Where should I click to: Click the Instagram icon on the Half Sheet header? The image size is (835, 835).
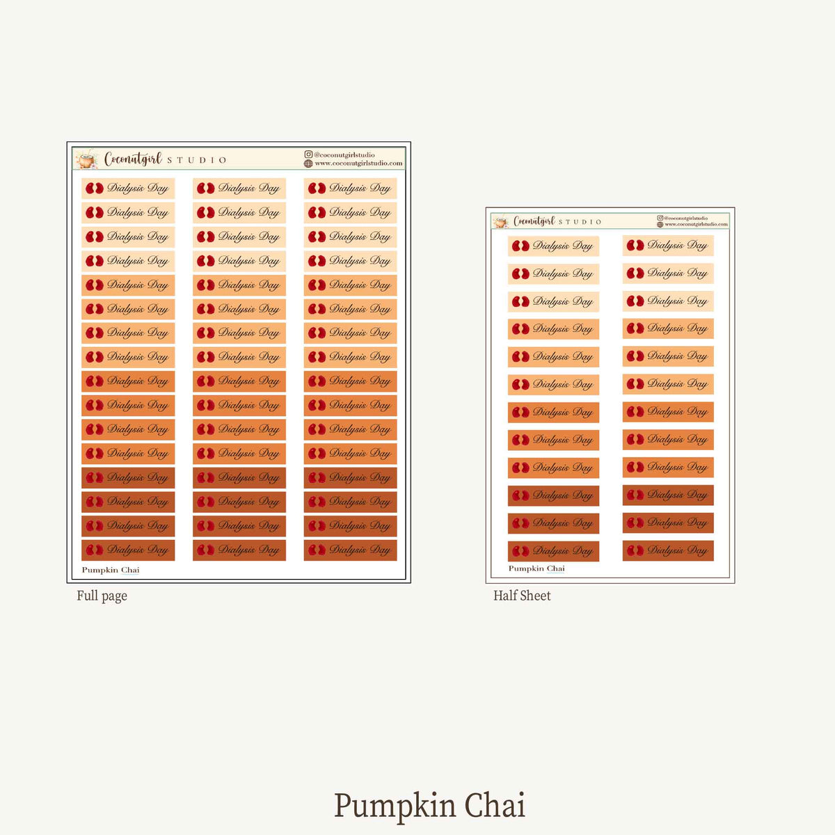[660, 218]
